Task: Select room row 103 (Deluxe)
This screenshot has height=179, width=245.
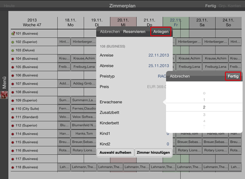Action: pyautogui.click(x=34, y=50)
